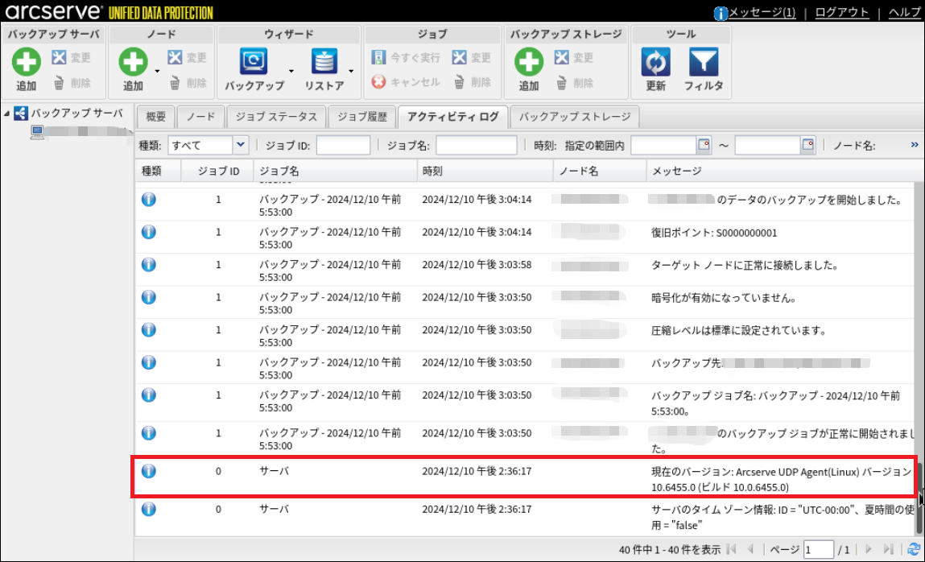Switch to the バックアップ ストレージ tab
The image size is (925, 562).
pyautogui.click(x=575, y=117)
